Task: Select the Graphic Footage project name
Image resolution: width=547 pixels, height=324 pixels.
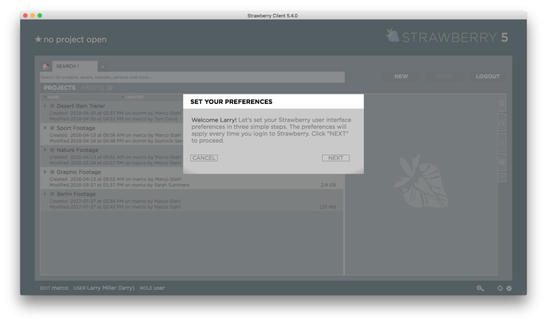Action: coord(79,172)
